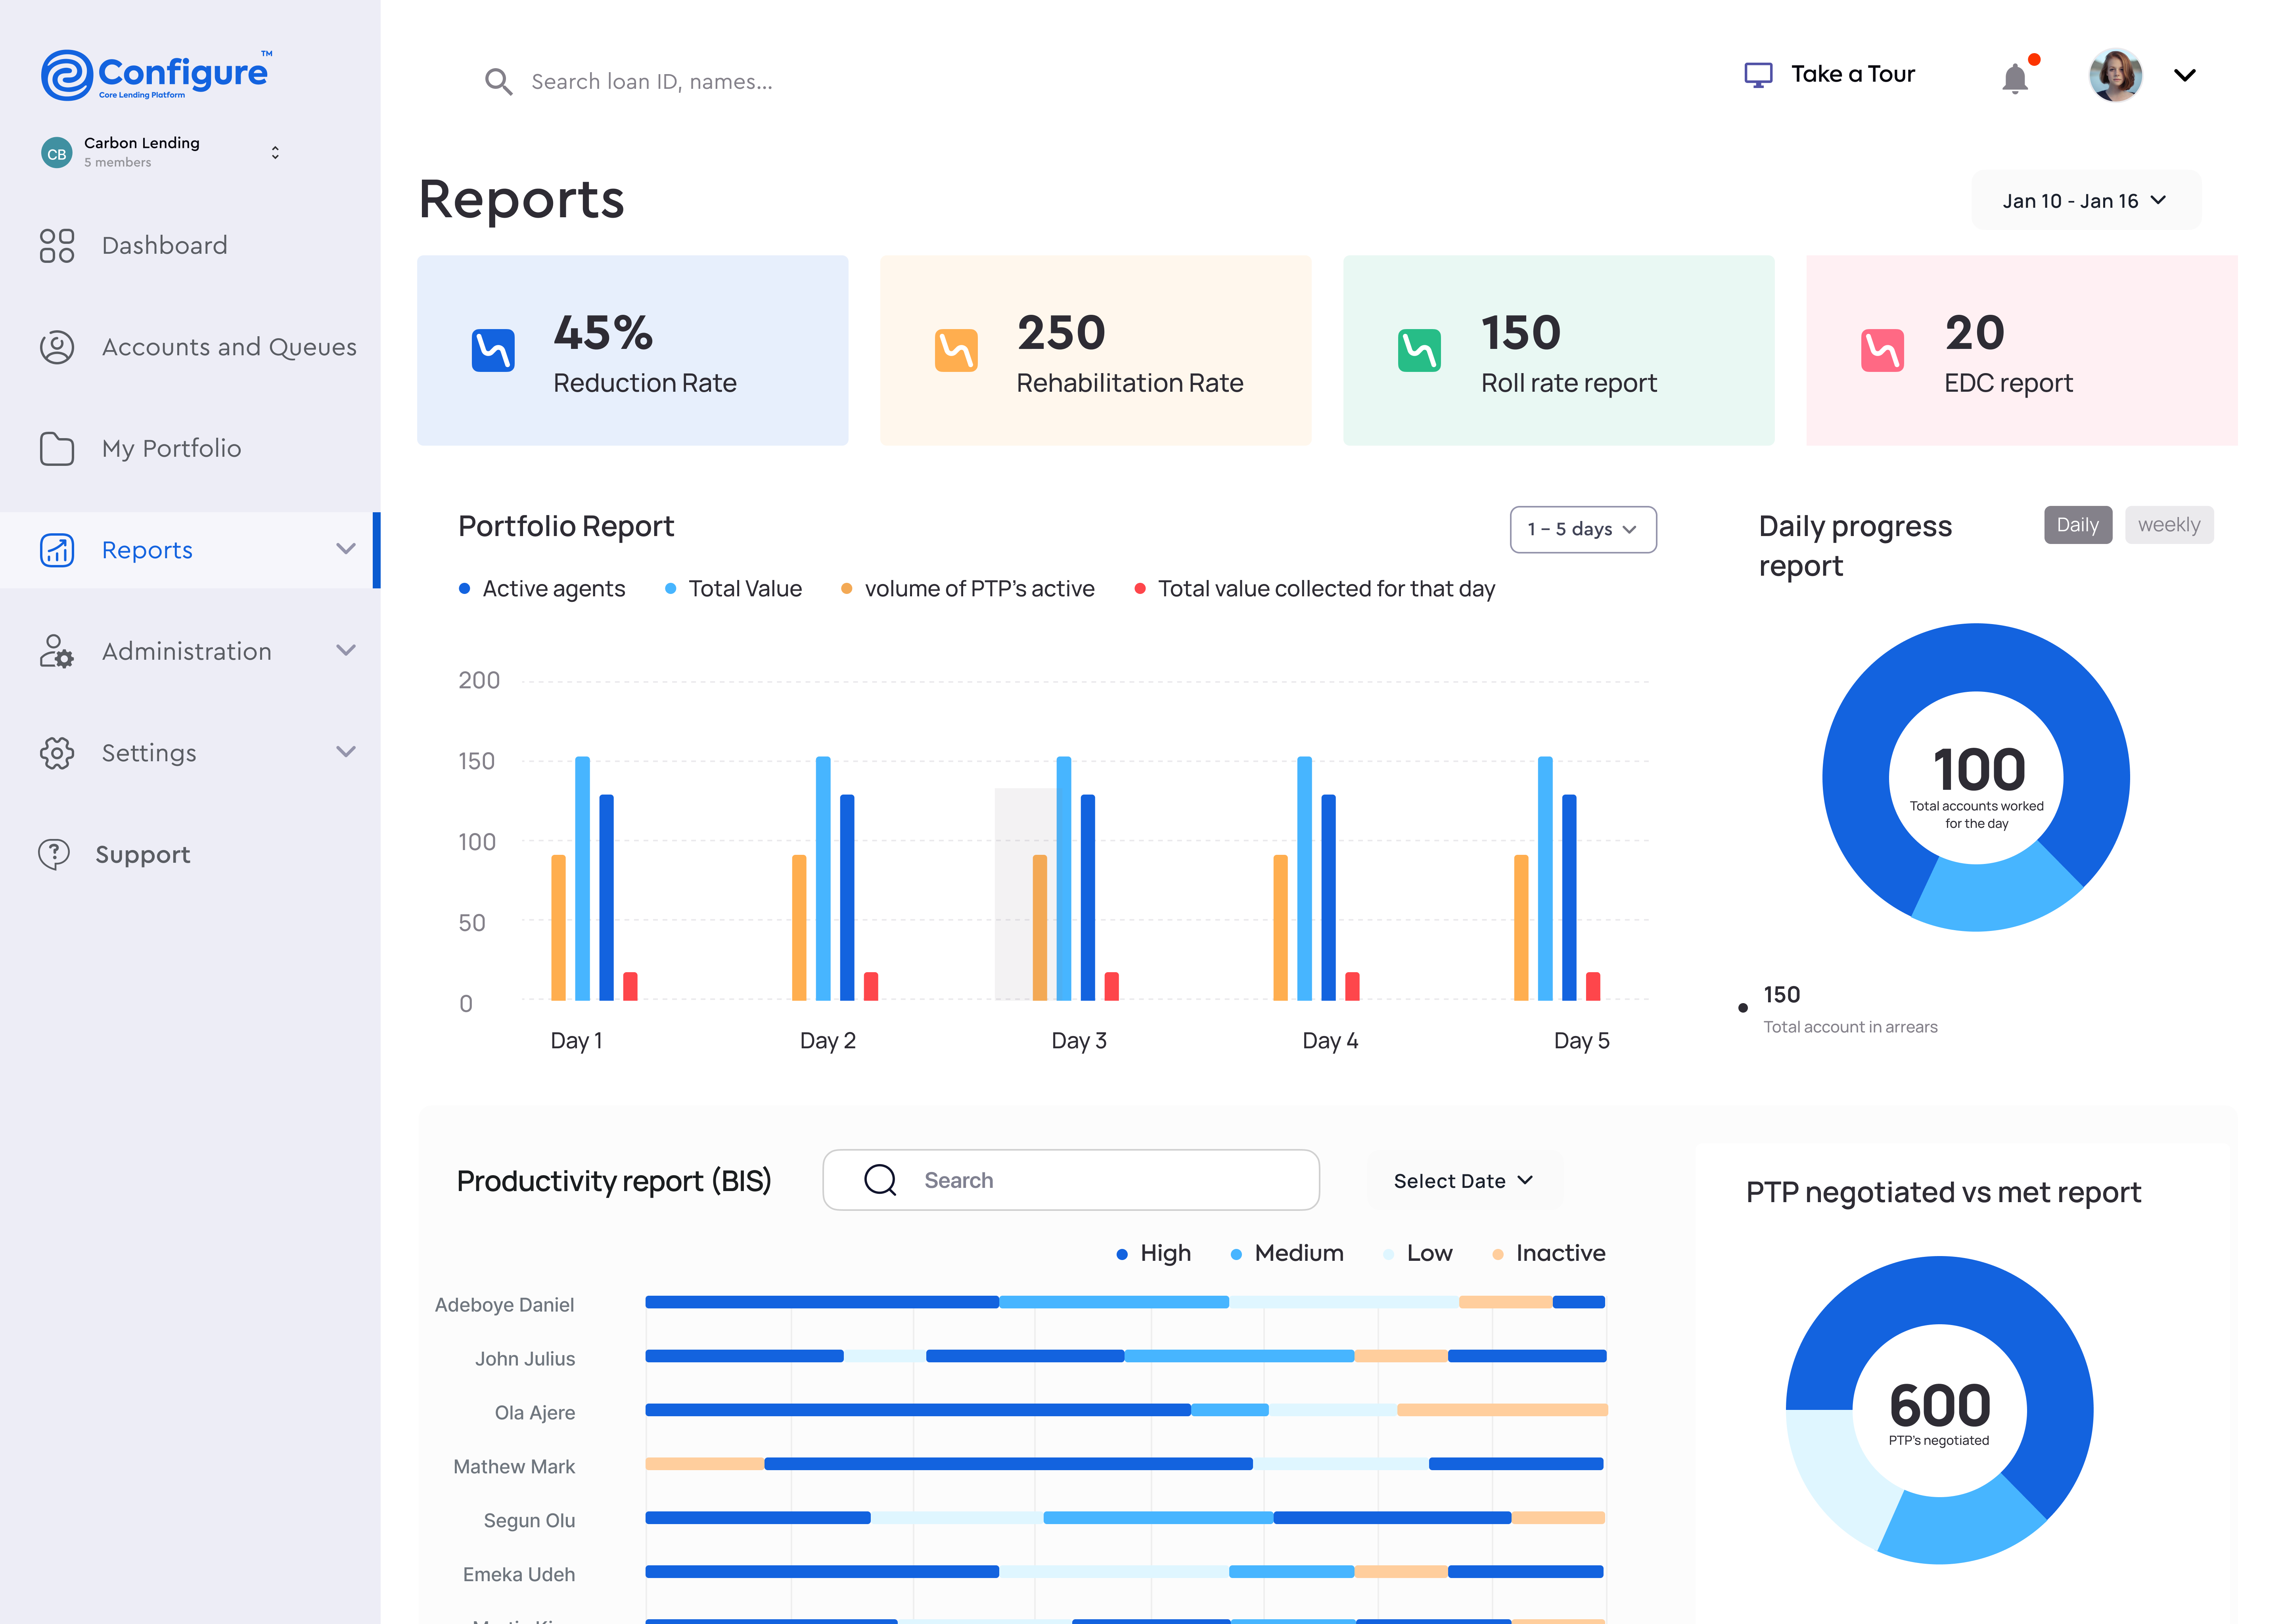Open the 20 EDC report card
The height and width of the screenshot is (1624, 2284).
2021,350
